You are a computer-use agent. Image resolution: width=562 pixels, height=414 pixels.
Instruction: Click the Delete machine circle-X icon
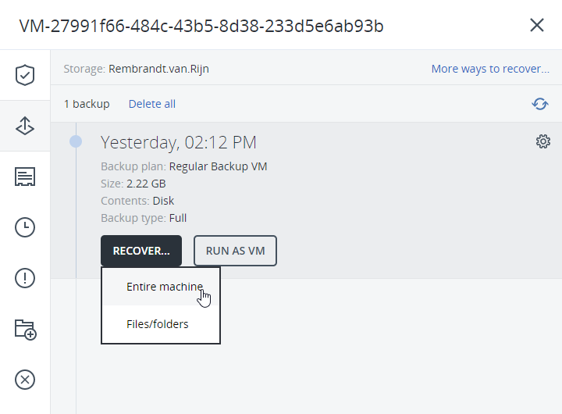pyautogui.click(x=25, y=380)
